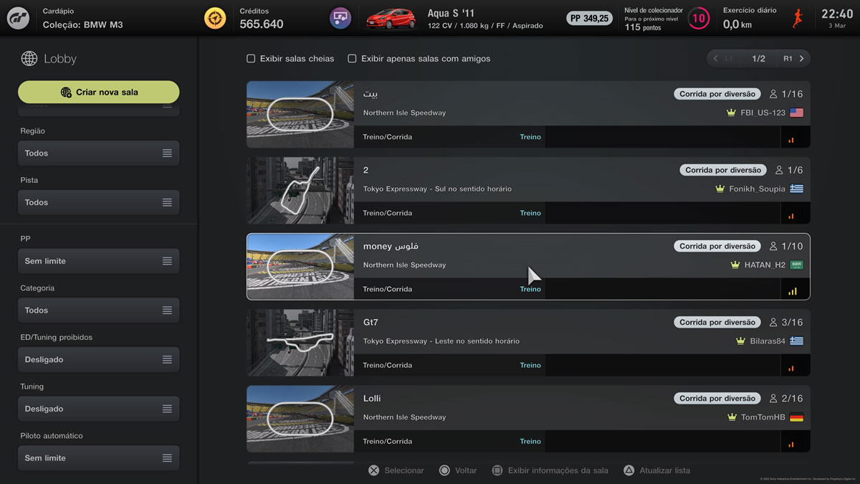Open the Categoria dropdown
Screen dimensions: 860x484
[x=99, y=310]
